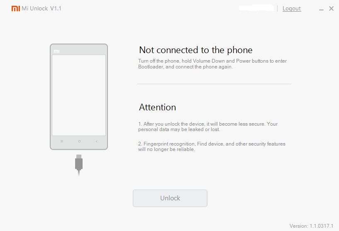Click the divider line below connection instructions
The height and width of the screenshot is (231, 339).
pos(214,84)
